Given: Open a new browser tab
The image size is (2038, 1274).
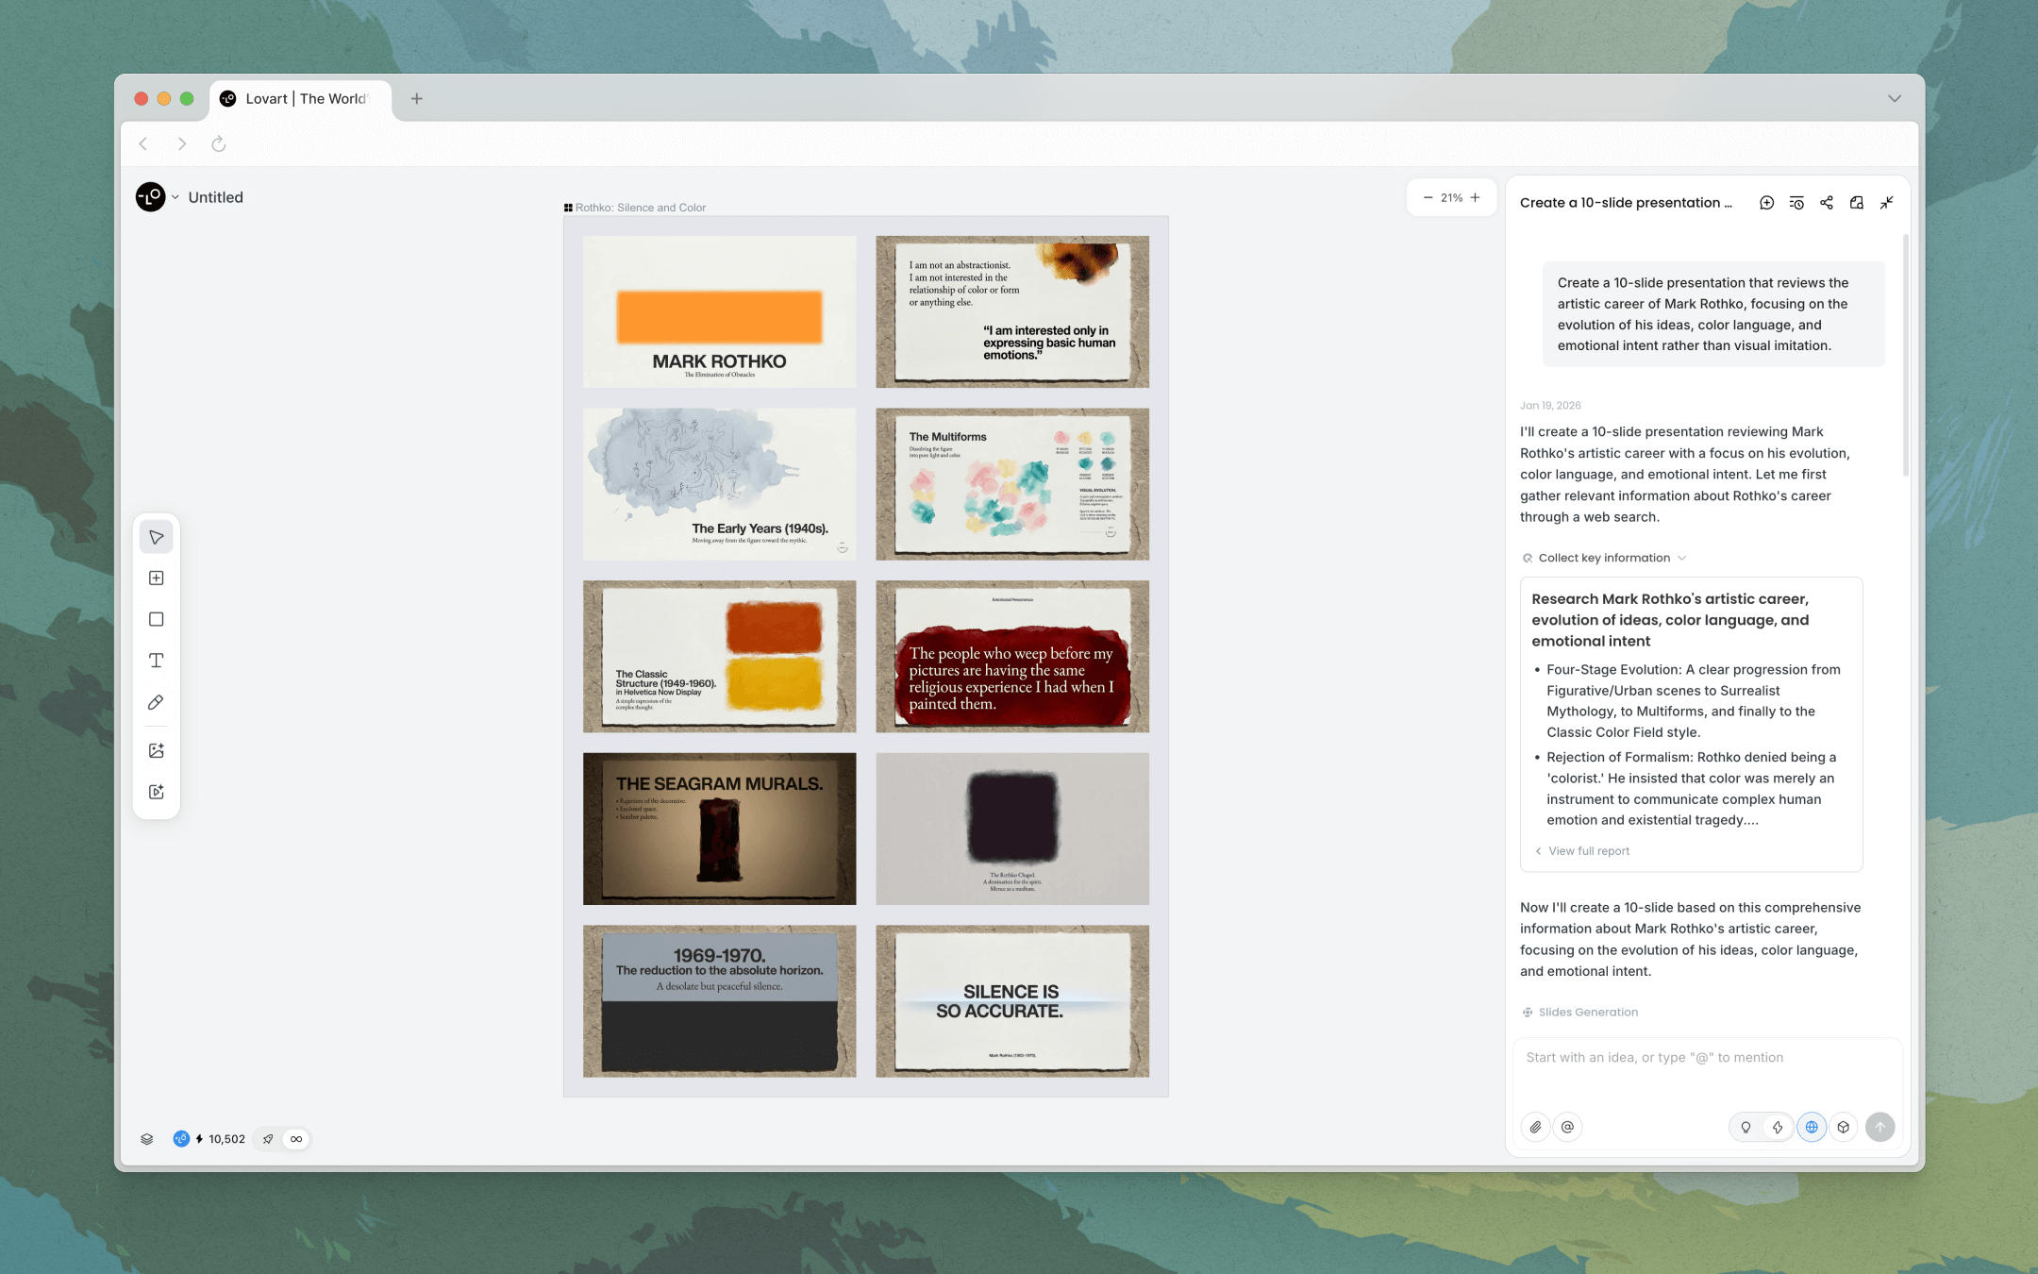Looking at the screenshot, I should coord(418,98).
